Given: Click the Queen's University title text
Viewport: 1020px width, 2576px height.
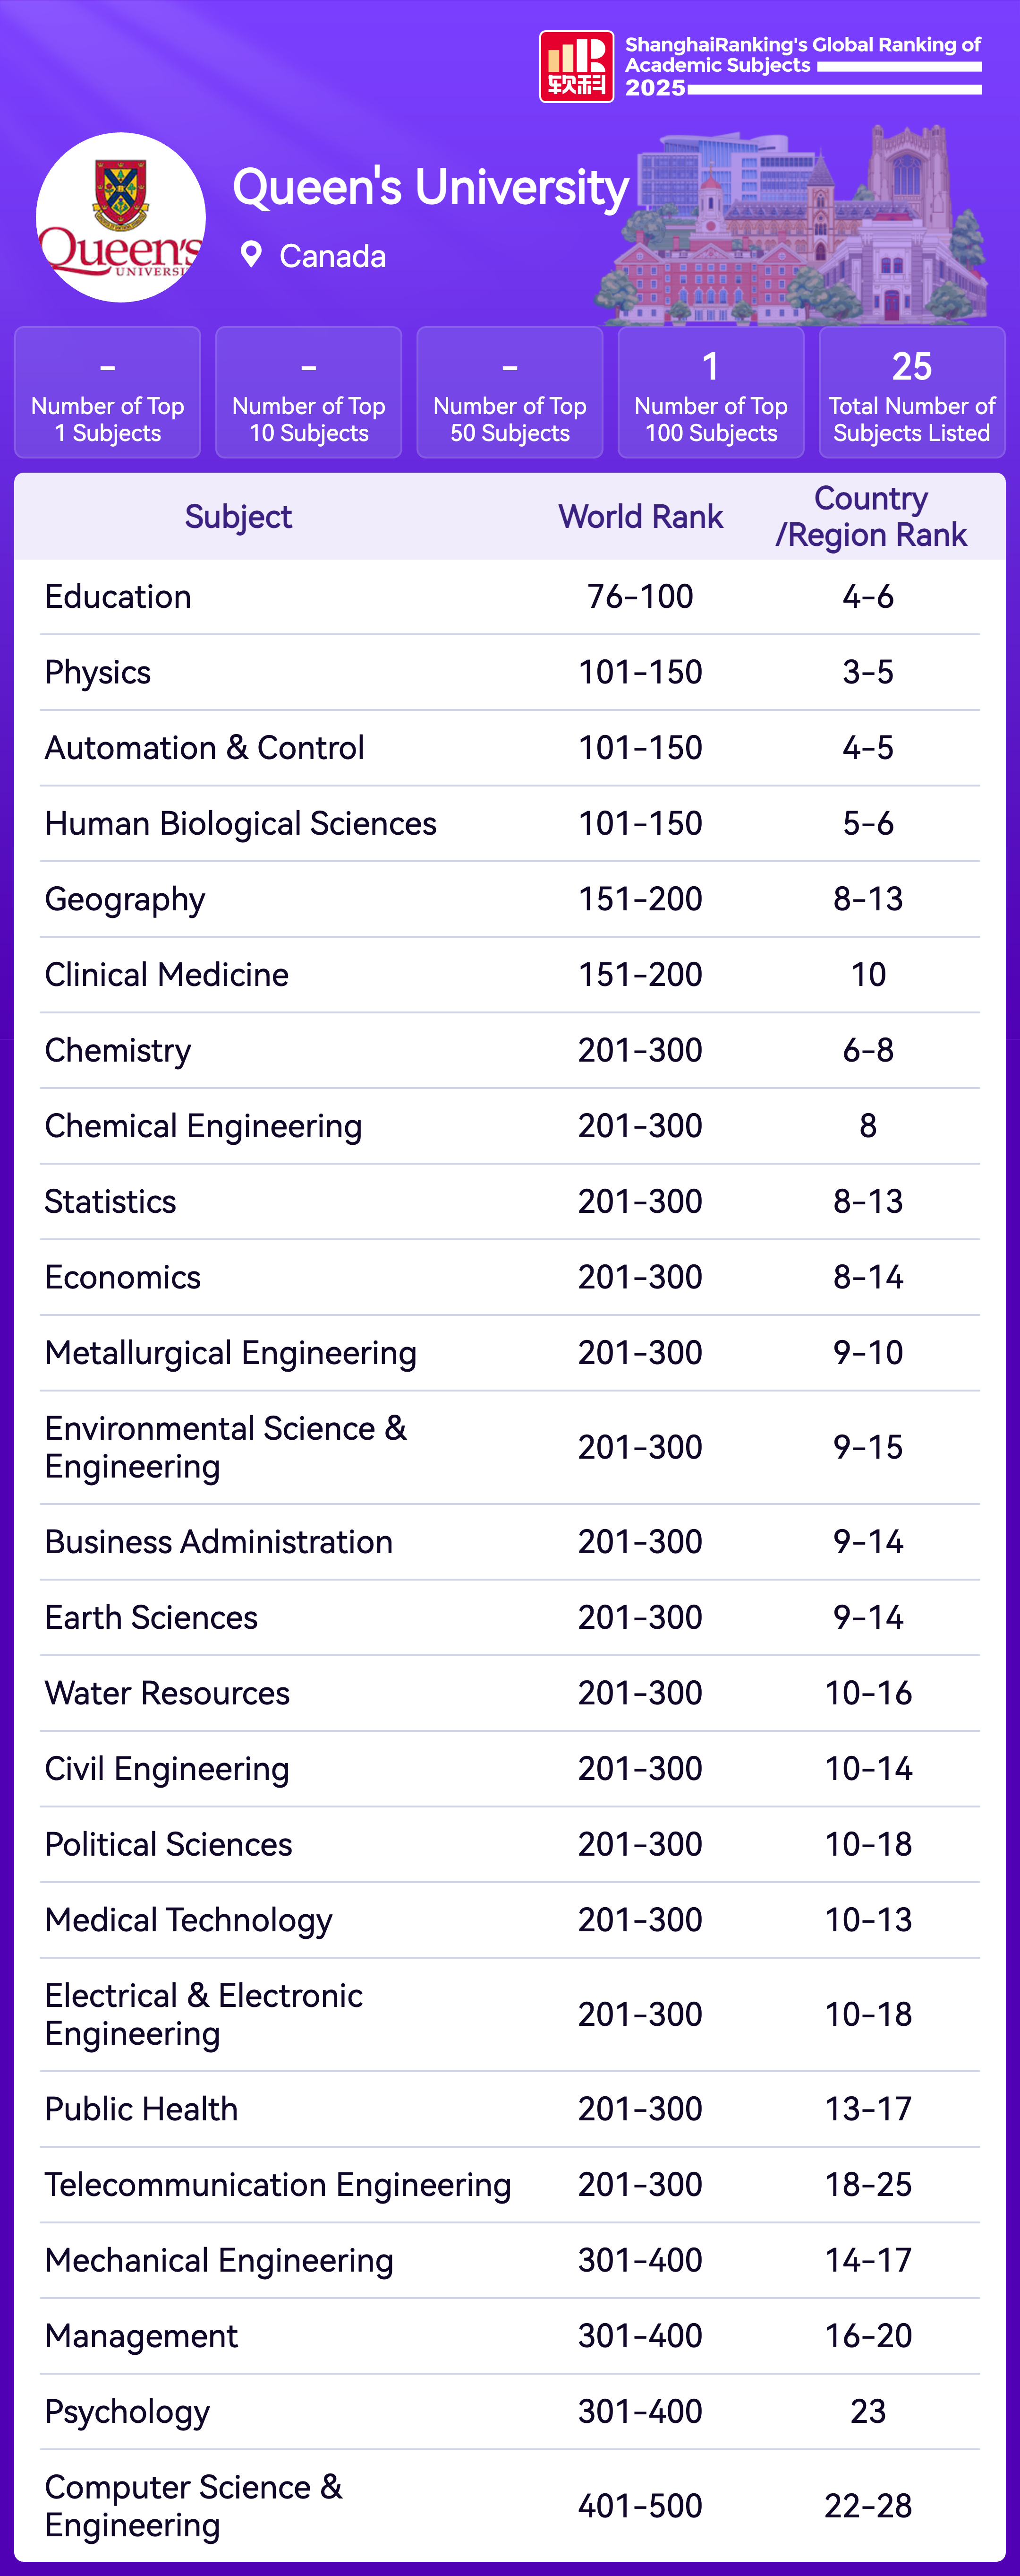Looking at the screenshot, I should point(431,187).
